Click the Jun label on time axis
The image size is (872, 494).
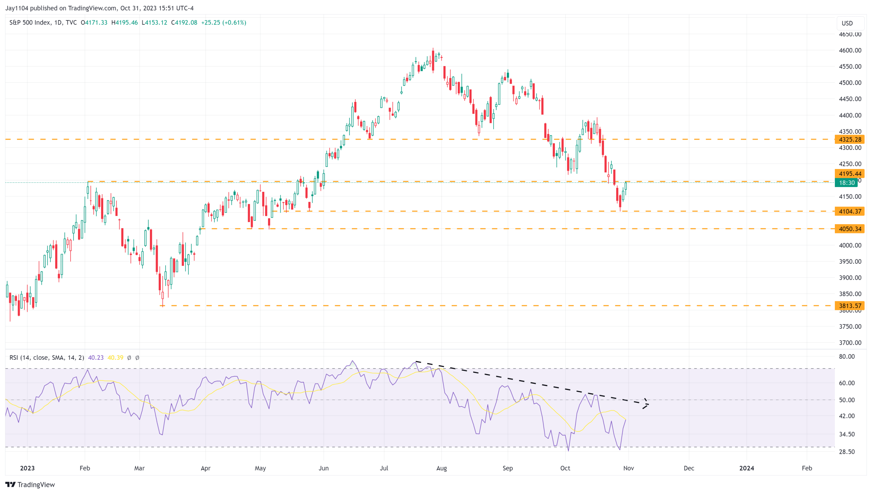coord(324,468)
